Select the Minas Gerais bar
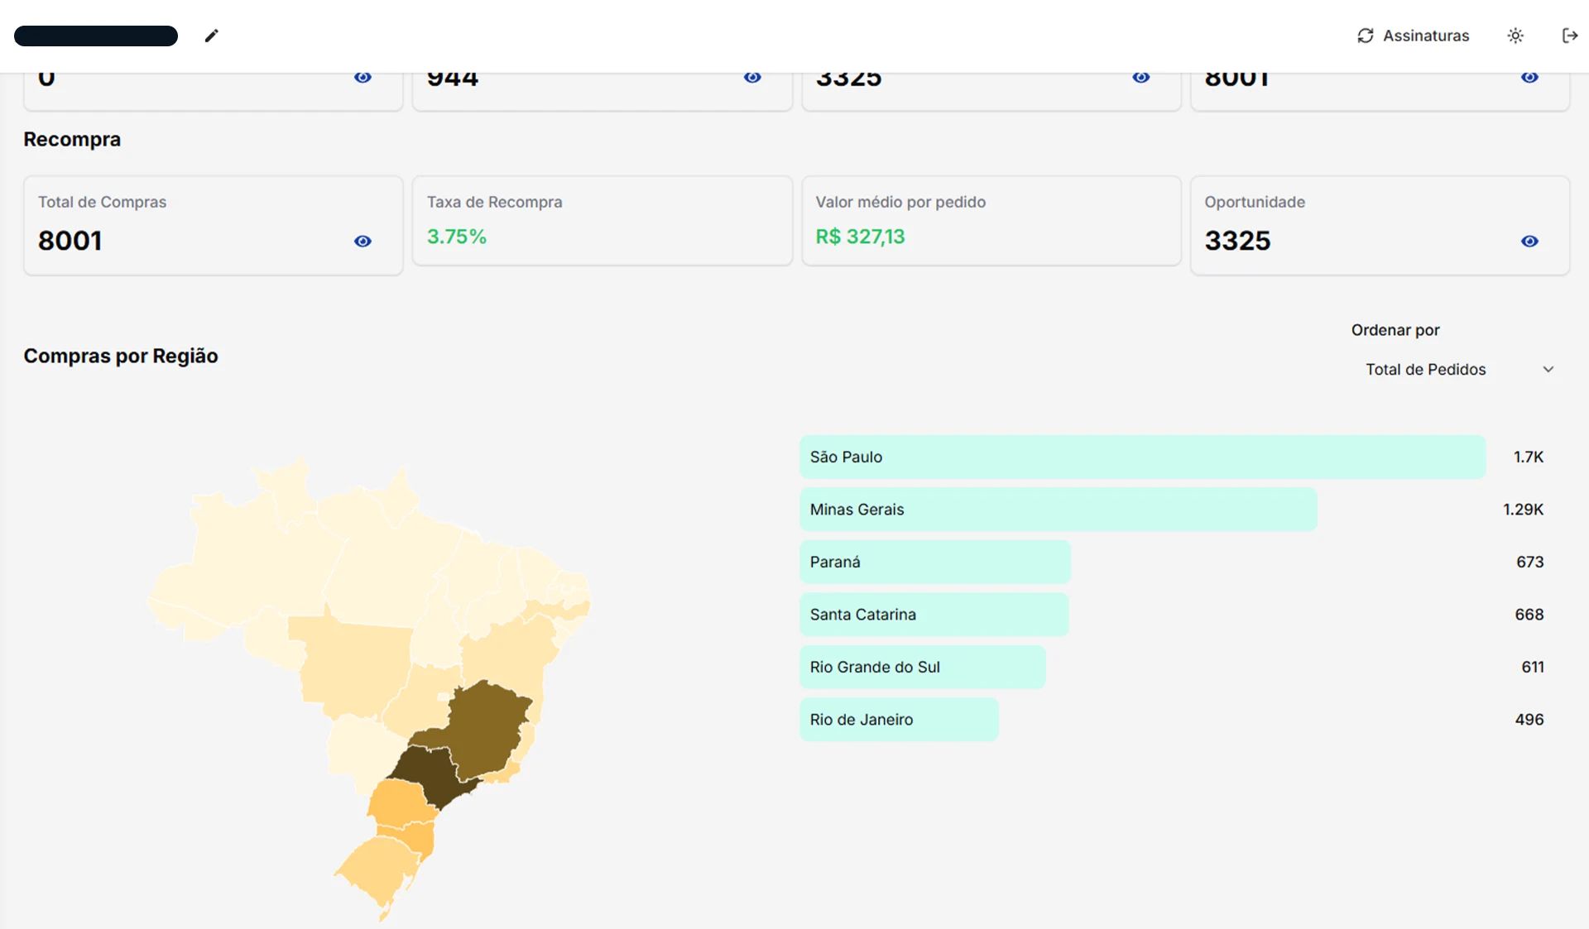Viewport: 1589px width, 929px height. point(1058,509)
